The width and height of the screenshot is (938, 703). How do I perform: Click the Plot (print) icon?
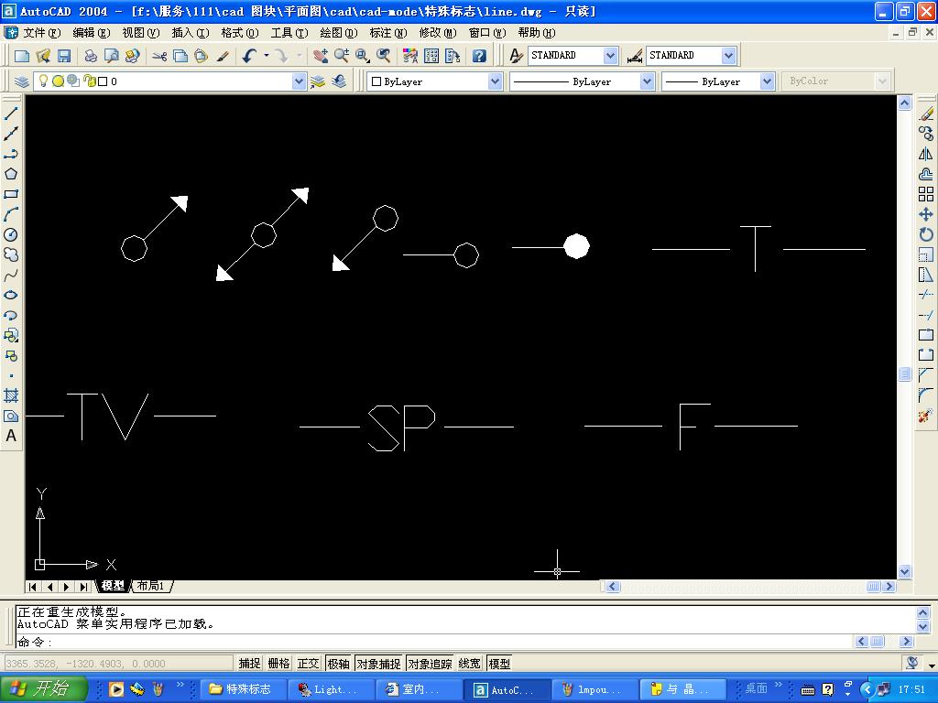click(91, 56)
